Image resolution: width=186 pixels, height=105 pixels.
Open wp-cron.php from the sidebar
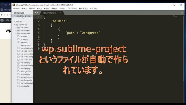25,63
